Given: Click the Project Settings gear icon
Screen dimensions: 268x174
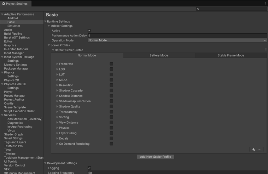Looking at the screenshot, I should [x=3, y=3].
